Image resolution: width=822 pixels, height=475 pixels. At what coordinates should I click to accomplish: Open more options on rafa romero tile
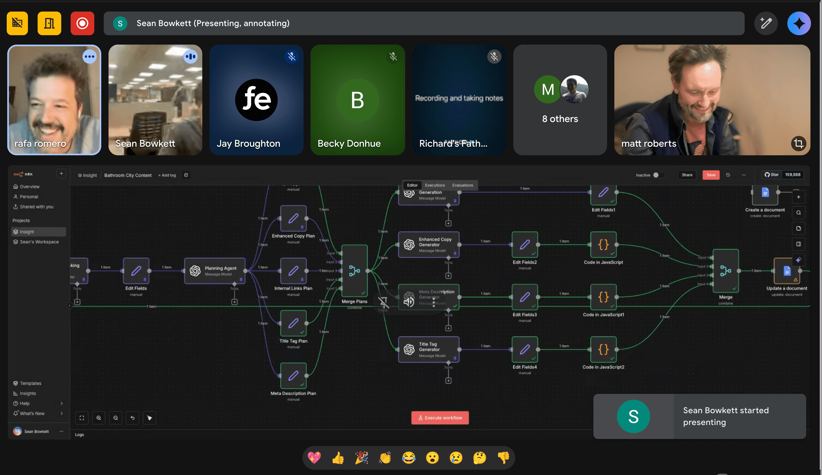click(x=89, y=57)
